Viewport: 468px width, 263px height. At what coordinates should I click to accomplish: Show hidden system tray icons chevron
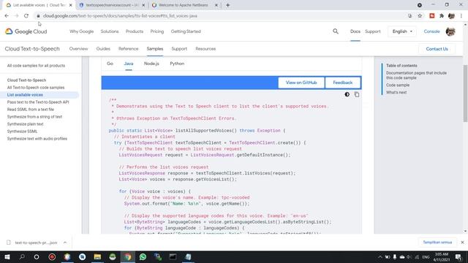380,256
